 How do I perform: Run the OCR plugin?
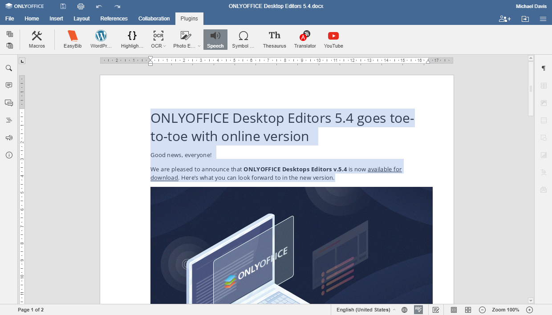point(158,40)
